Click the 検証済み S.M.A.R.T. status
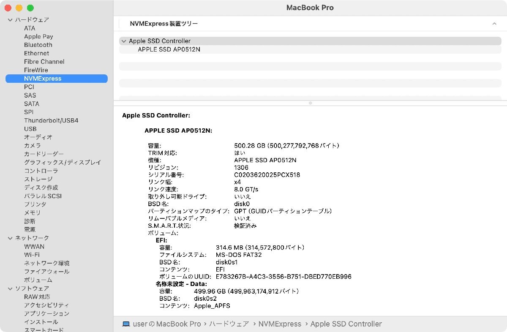 pos(245,226)
